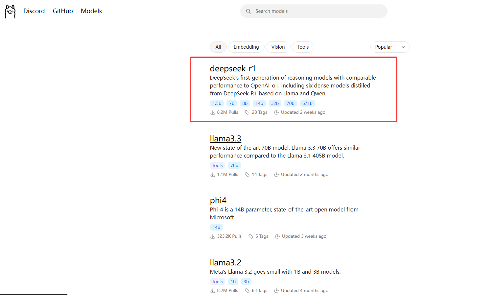Viewport: 494px width, 295px height.
Task: Click download icon beside deepseek-r1 8.2M Pulls
Action: coord(213,112)
